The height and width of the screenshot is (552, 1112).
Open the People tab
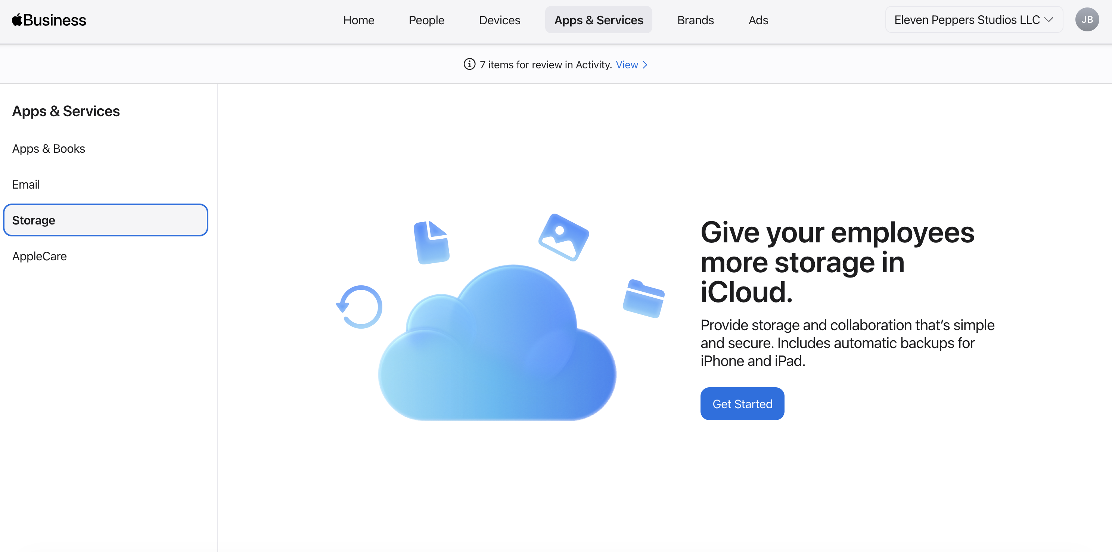click(x=426, y=20)
